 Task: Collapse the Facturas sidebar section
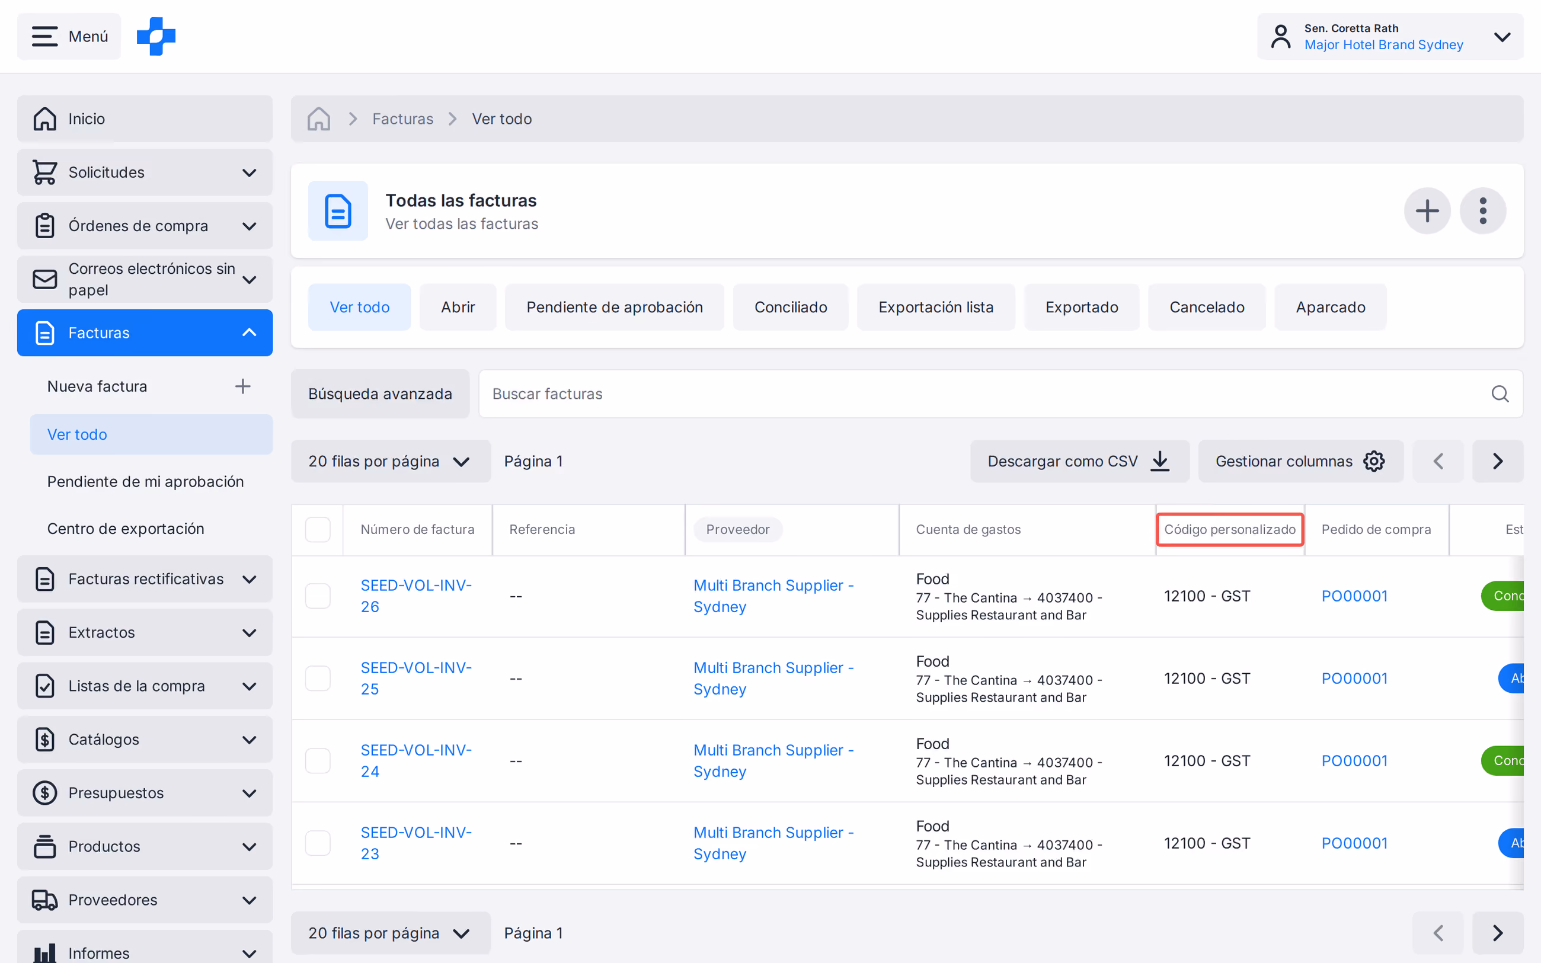click(145, 332)
